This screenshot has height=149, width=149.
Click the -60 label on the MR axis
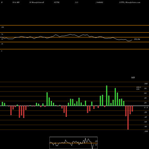coord(145,122)
